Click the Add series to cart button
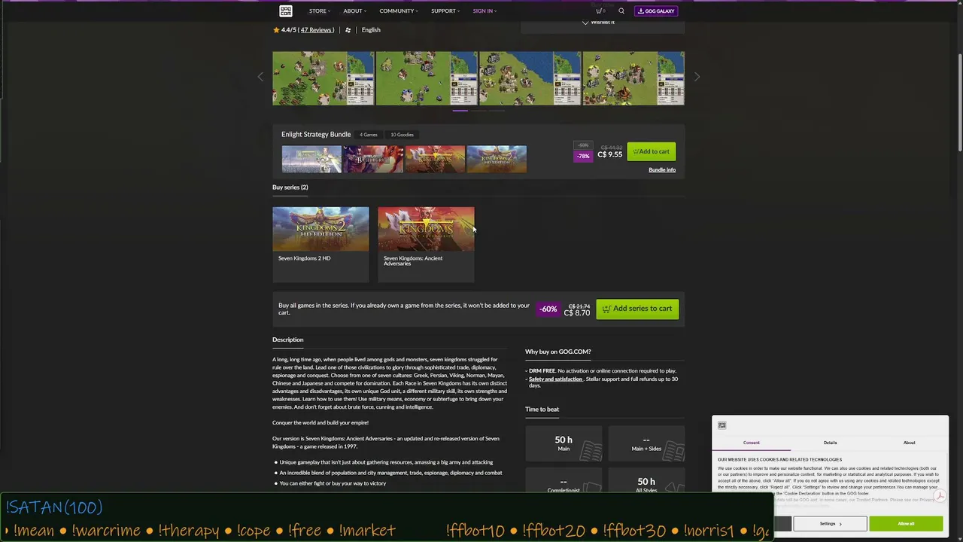 [637, 309]
